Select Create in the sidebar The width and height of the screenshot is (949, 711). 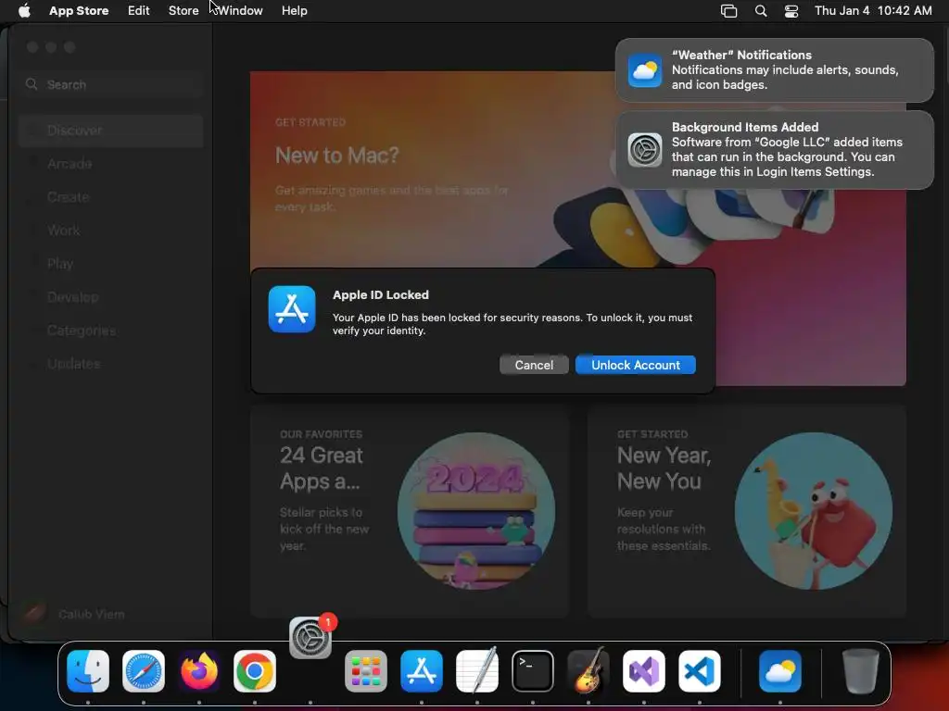pyautogui.click(x=111, y=197)
